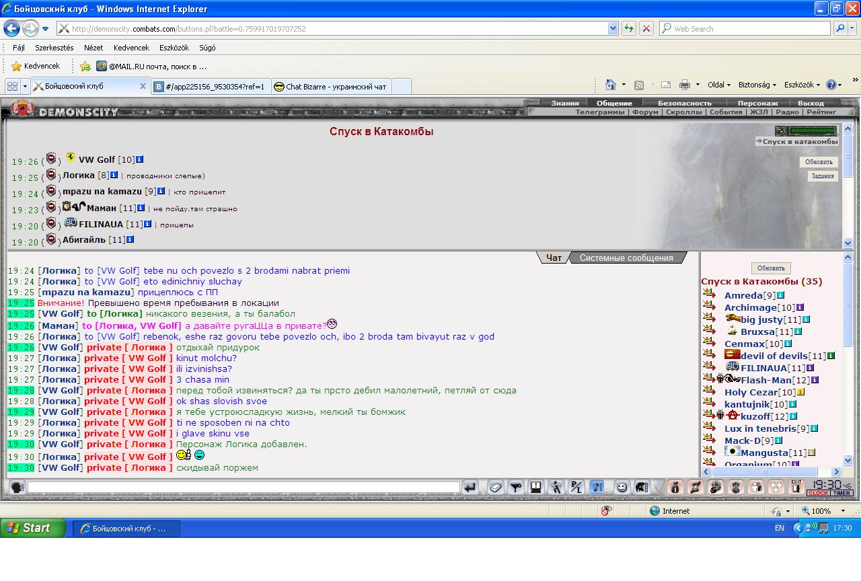Click the Internet Explorer Home icon
The image size is (861, 581).
click(x=611, y=85)
